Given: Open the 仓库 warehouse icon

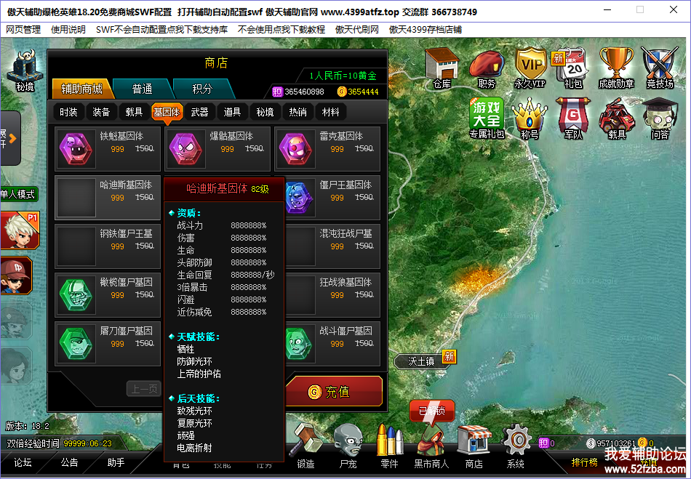Looking at the screenshot, I should pyautogui.click(x=442, y=68).
